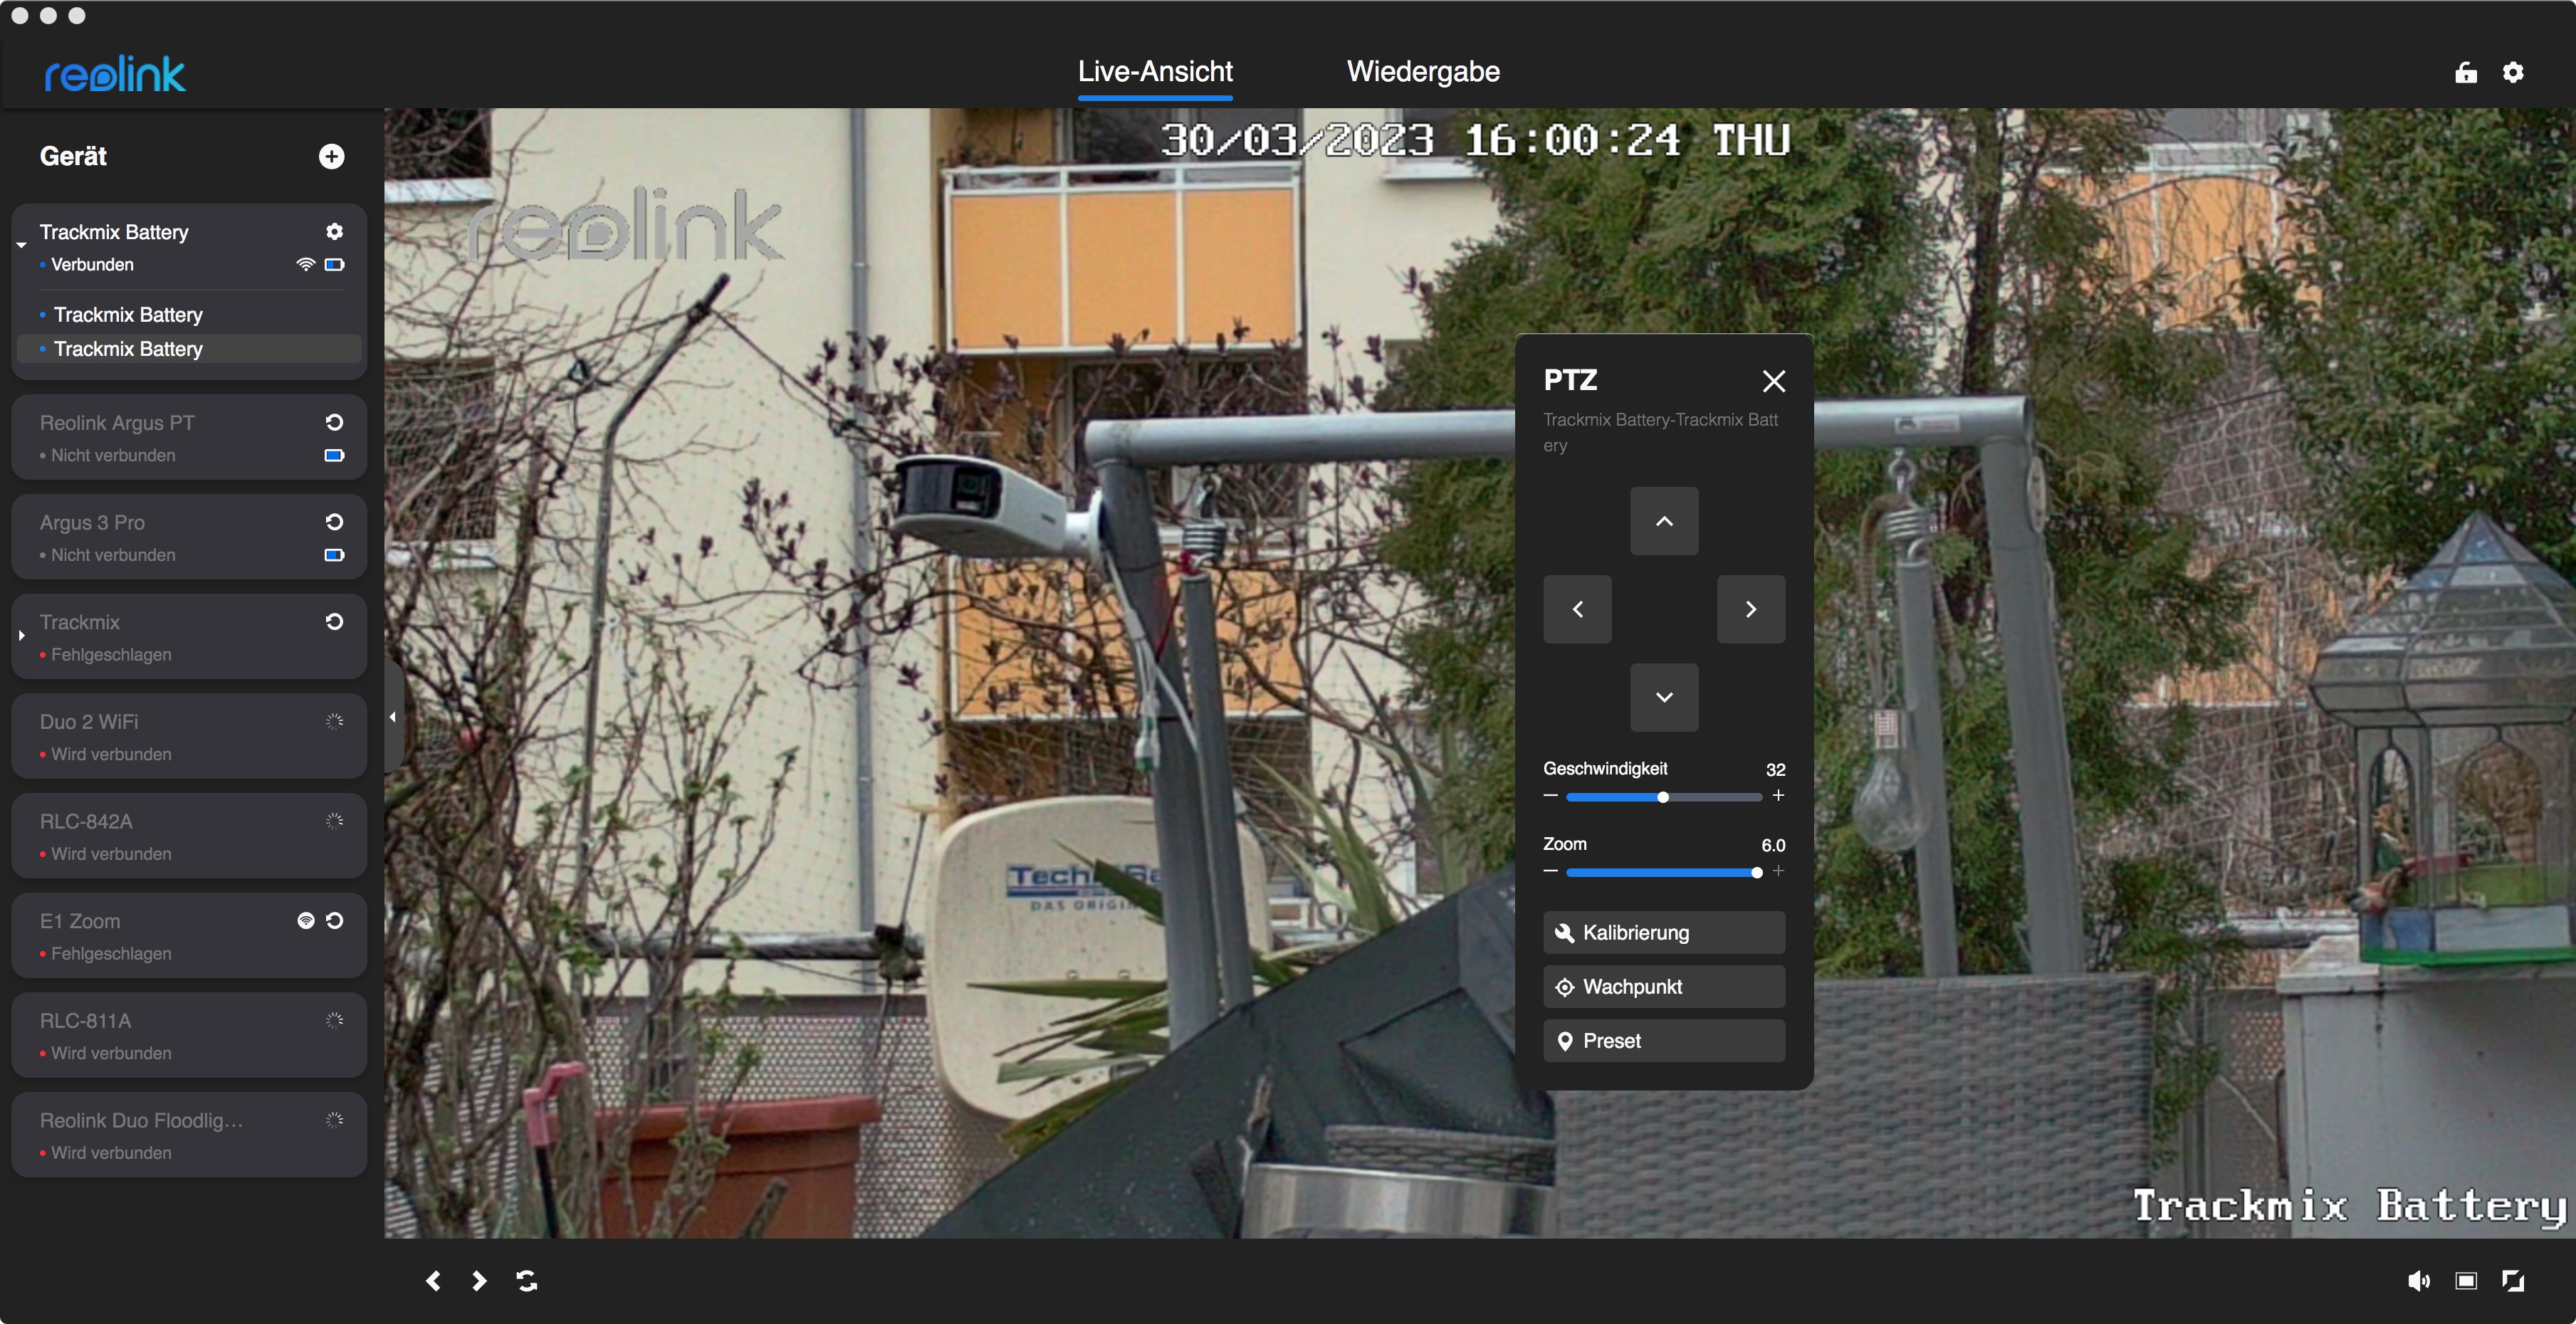Image resolution: width=2576 pixels, height=1324 pixels.
Task: Toggle the speaker volume icon
Action: (x=2418, y=1280)
